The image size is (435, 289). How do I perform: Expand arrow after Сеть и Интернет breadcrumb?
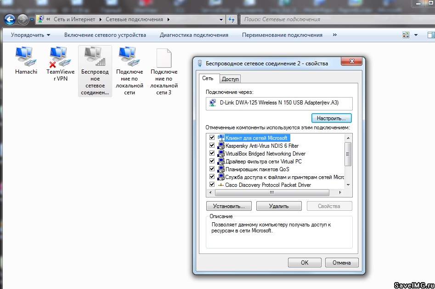tap(100, 19)
